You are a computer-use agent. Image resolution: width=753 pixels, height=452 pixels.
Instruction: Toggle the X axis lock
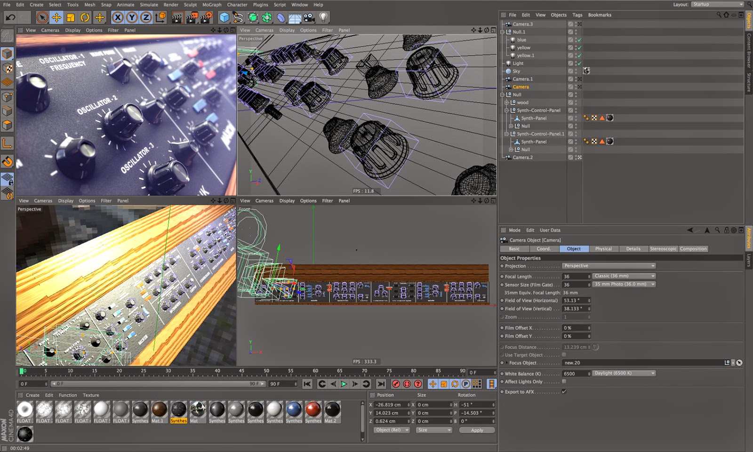tap(118, 18)
